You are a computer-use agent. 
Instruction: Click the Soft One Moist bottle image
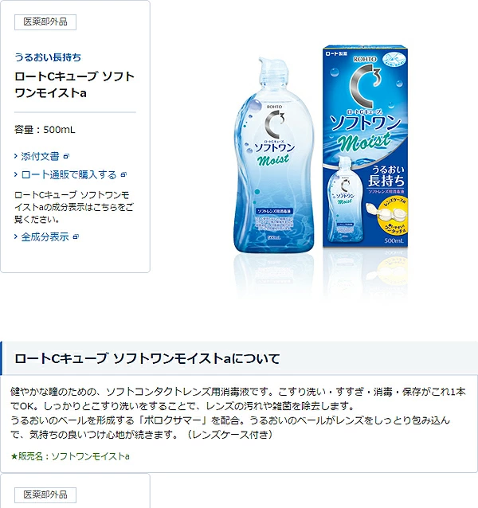click(x=274, y=155)
